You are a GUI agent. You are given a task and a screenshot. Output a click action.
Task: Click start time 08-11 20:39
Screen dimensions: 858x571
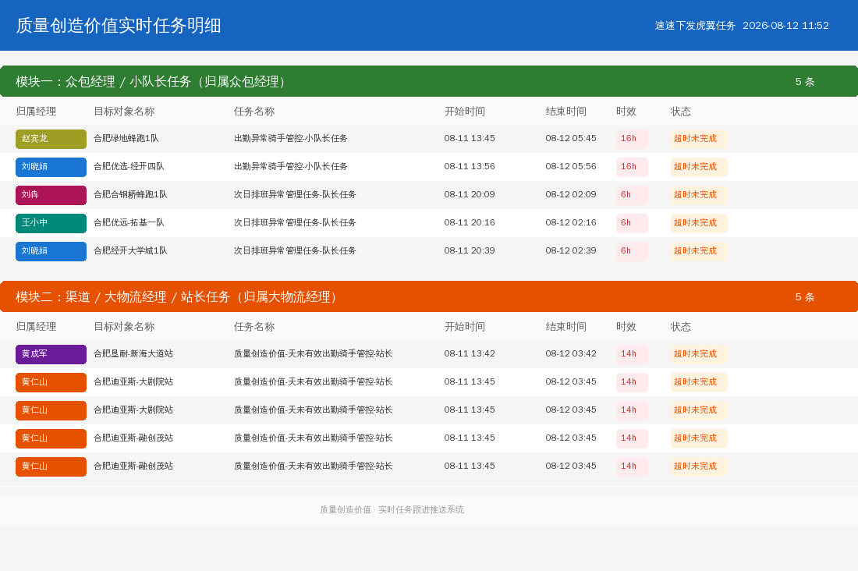470,250
